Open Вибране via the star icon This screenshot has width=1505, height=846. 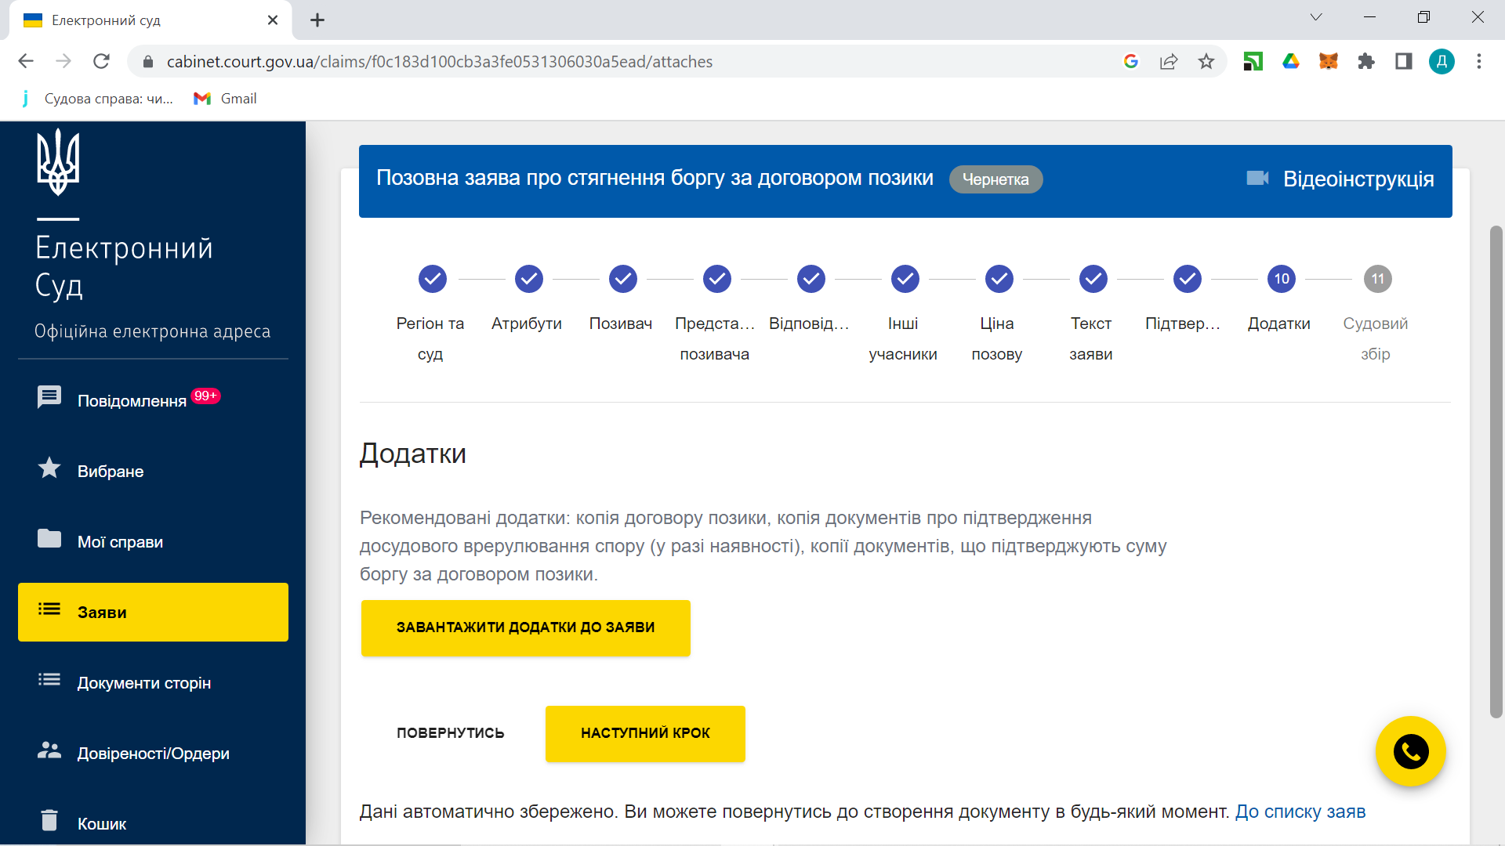[x=49, y=468]
